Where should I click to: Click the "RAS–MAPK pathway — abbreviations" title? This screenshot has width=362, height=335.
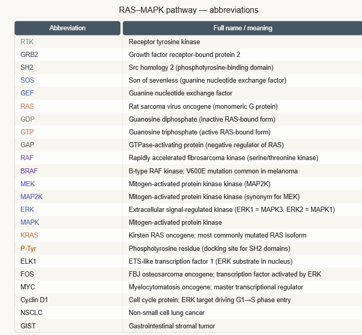click(188, 10)
